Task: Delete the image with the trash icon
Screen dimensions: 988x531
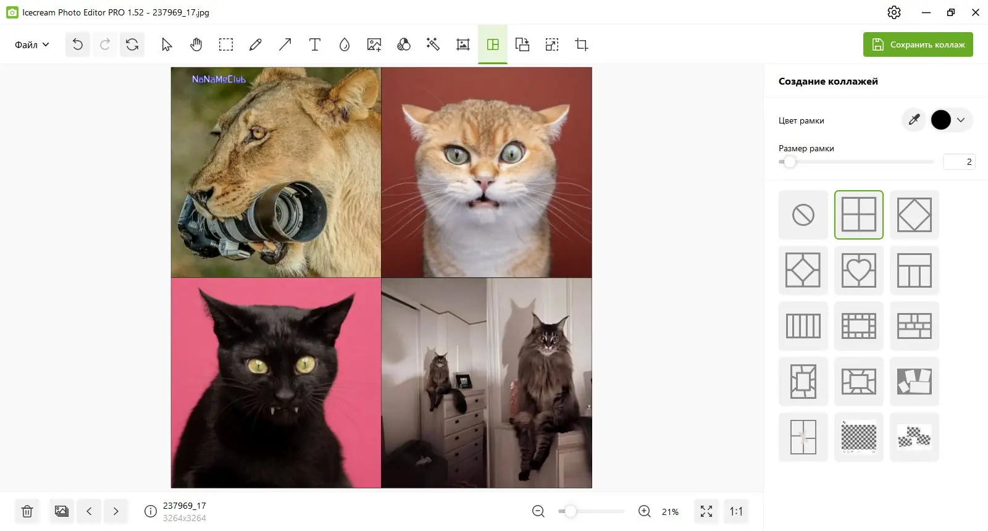Action: coord(27,511)
